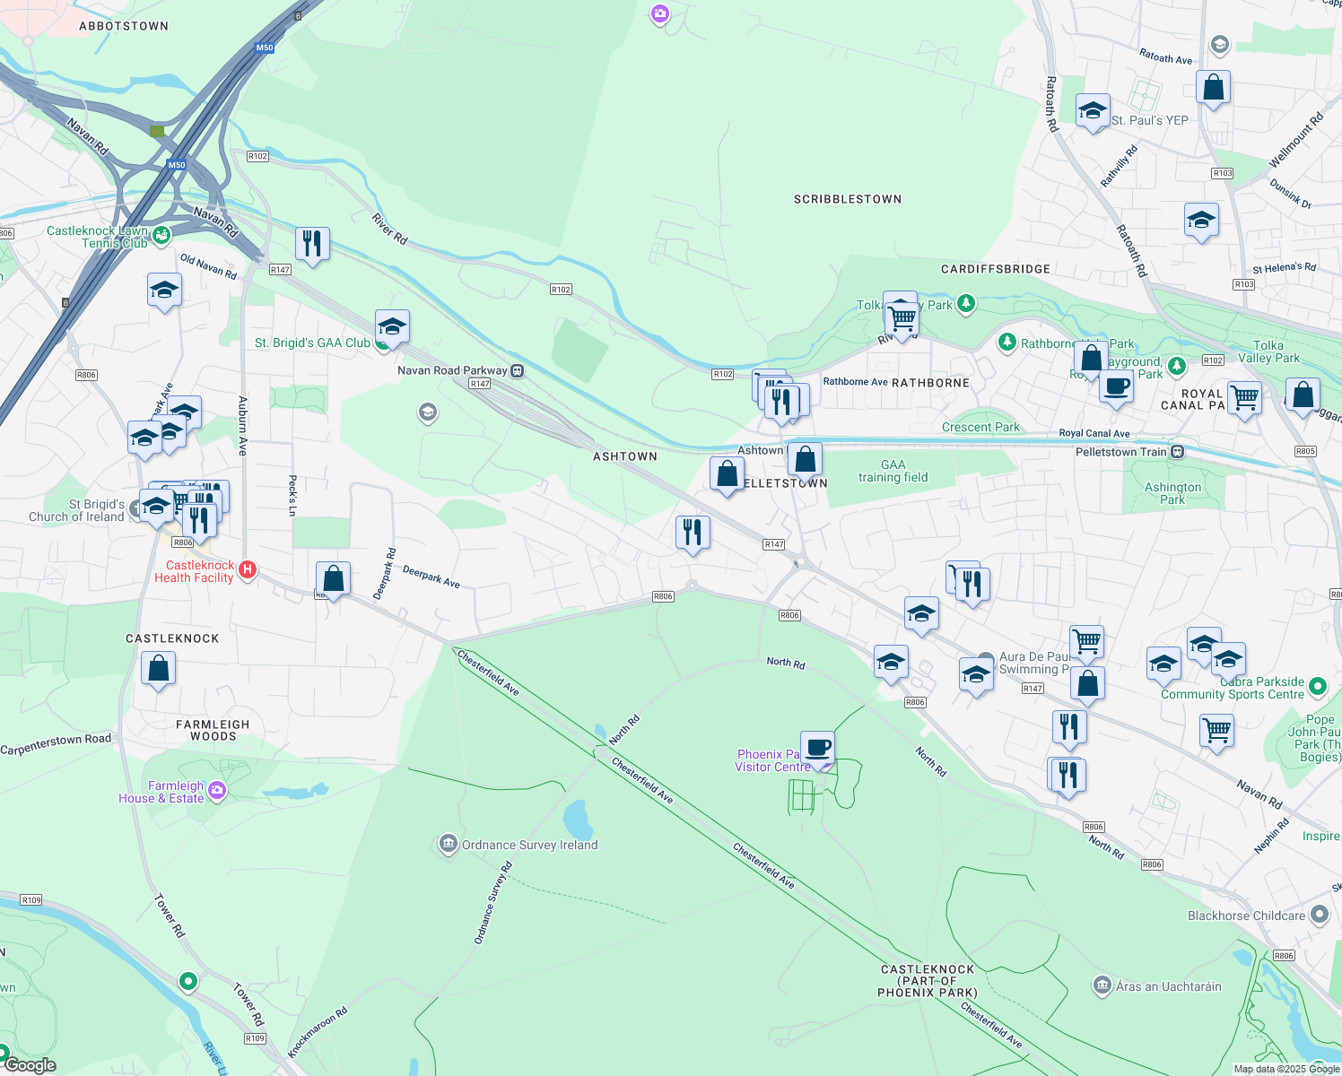Click the Pope John-Paul Park label
Screen dimensions: 1342x1076
[x=1320, y=738]
